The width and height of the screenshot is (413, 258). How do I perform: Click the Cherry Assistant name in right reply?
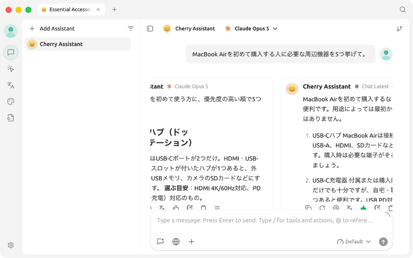tap(327, 86)
